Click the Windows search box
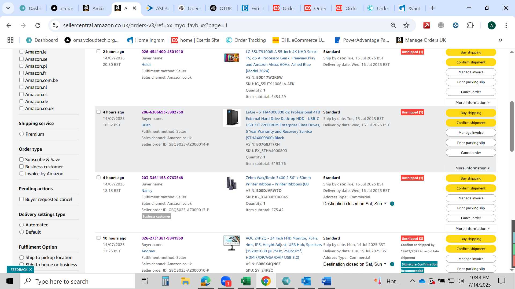This screenshot has height=289, width=515. pyautogui.click(x=77, y=282)
